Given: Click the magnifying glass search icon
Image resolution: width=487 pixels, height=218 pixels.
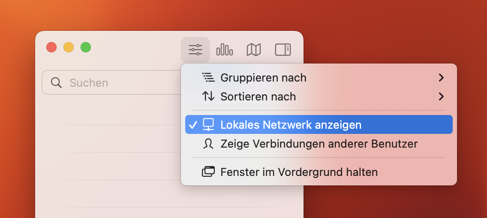Looking at the screenshot, I should [56, 82].
